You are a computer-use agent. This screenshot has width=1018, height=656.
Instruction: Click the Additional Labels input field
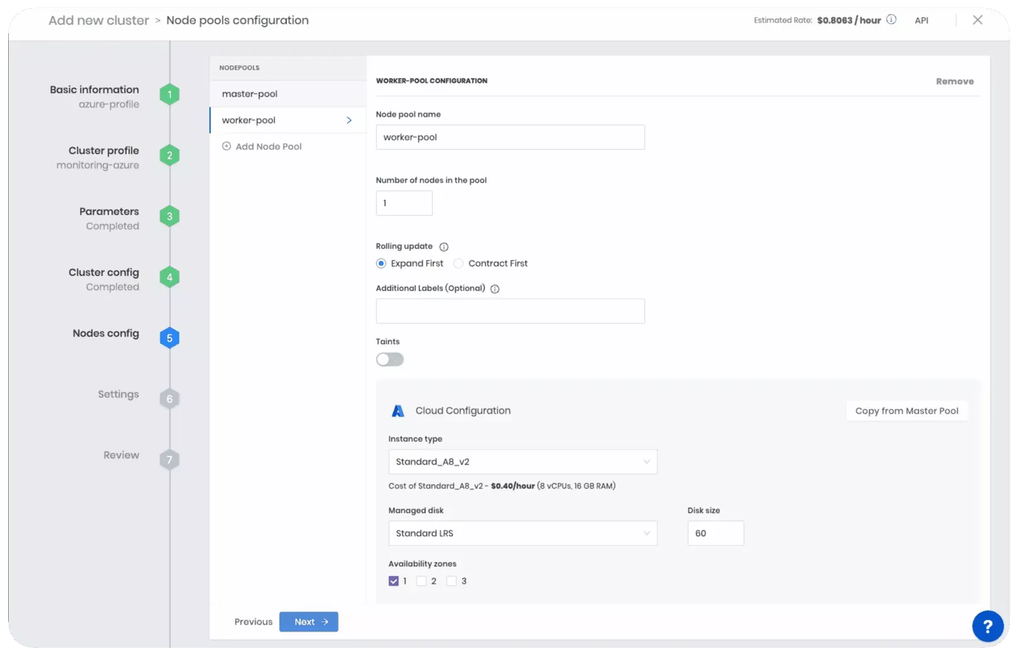click(x=510, y=311)
